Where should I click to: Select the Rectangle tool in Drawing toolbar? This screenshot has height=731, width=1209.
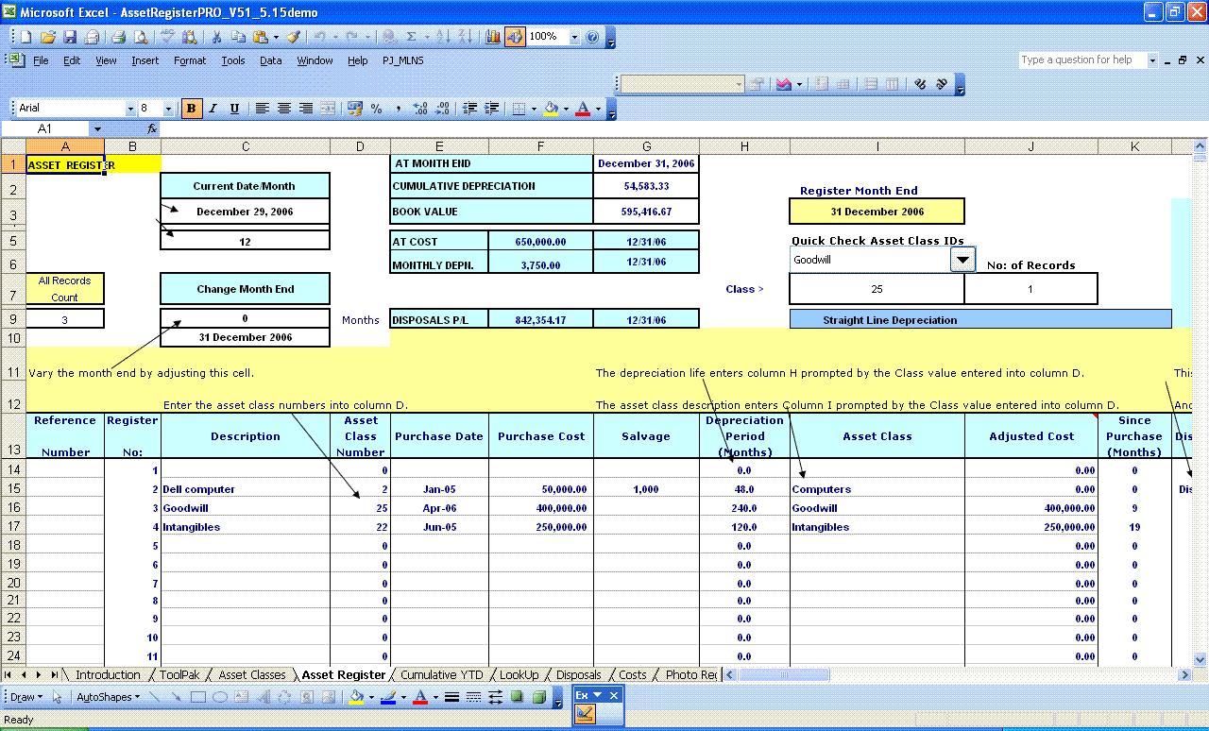(198, 697)
